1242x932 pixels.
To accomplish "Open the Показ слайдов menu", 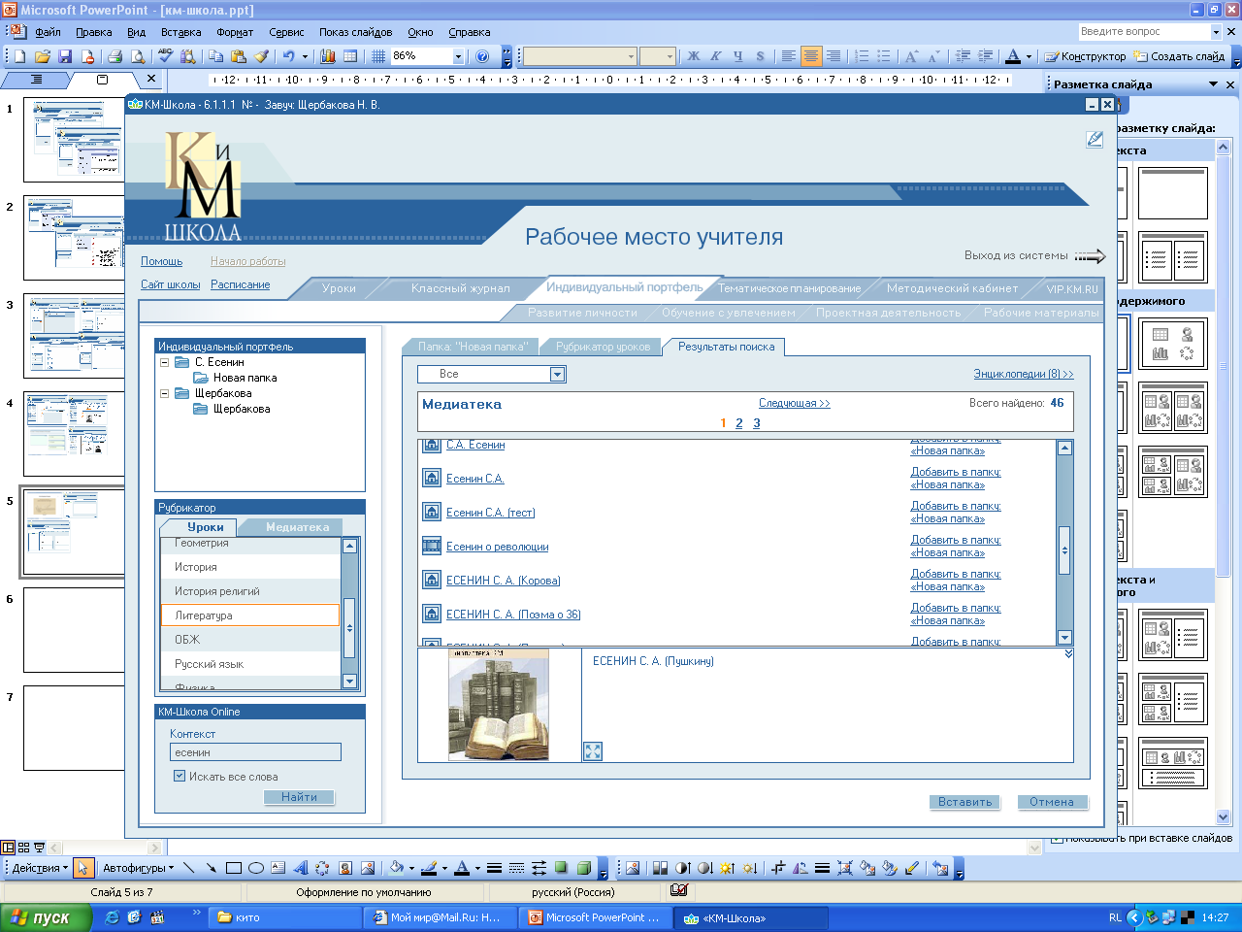I will (355, 32).
